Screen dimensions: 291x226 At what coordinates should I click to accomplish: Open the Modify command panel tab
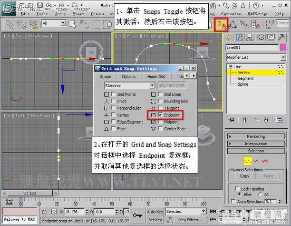tap(239, 37)
